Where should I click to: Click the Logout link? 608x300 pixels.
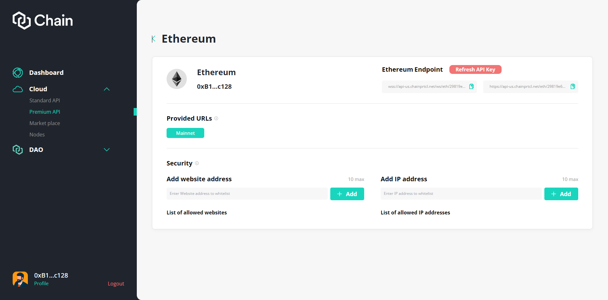116,284
